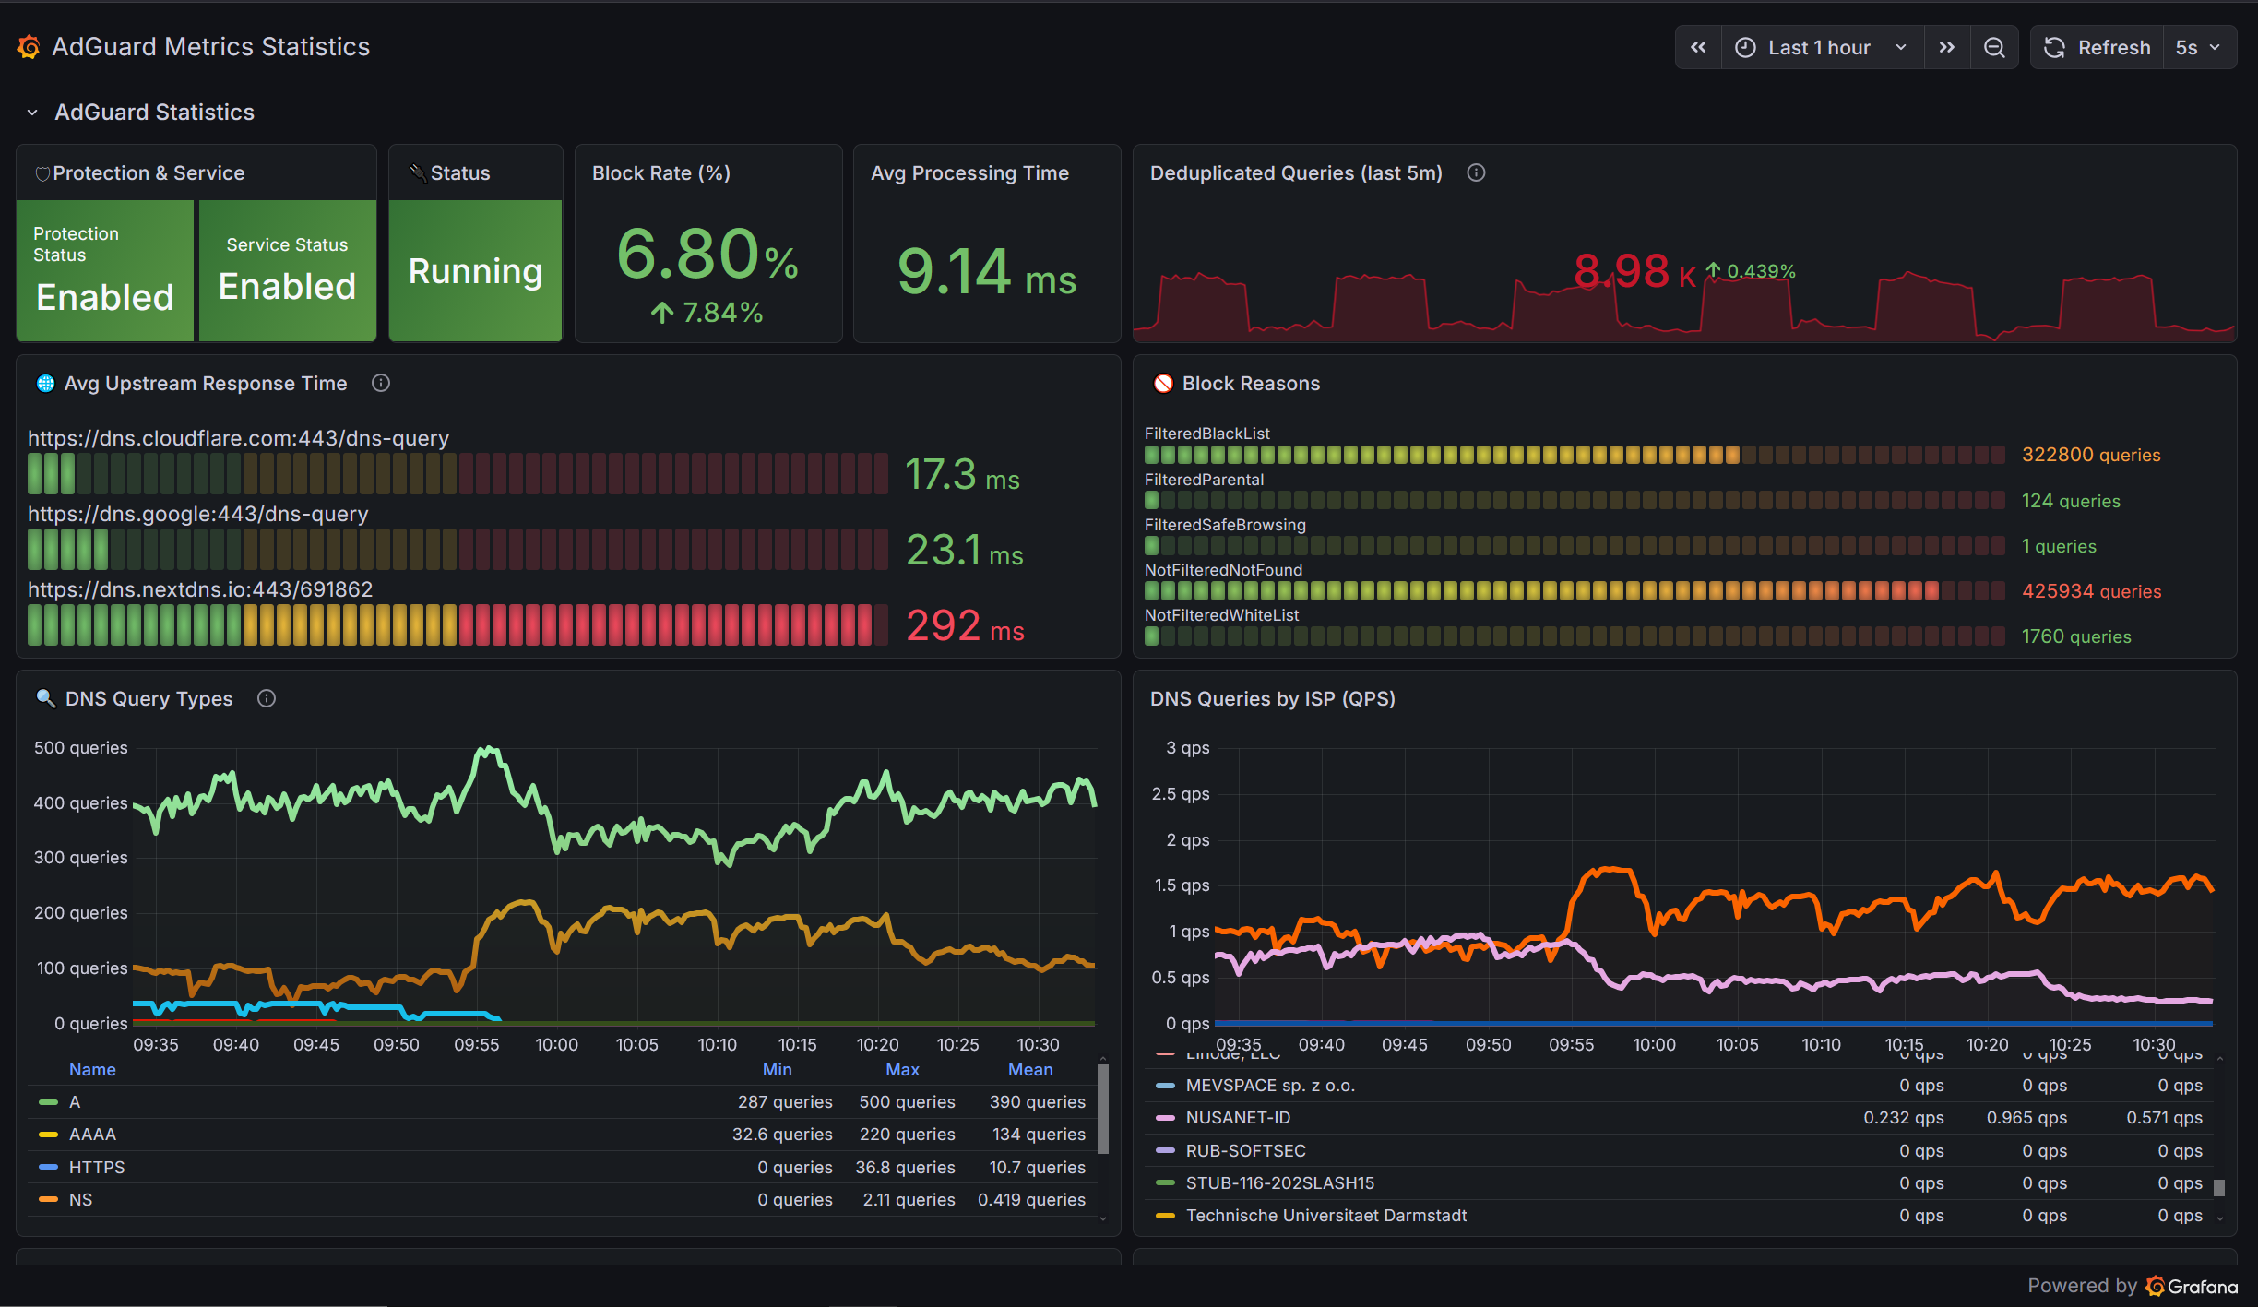This screenshot has width=2258, height=1307.
Task: Toggle series A in the legend
Action: (x=75, y=1101)
